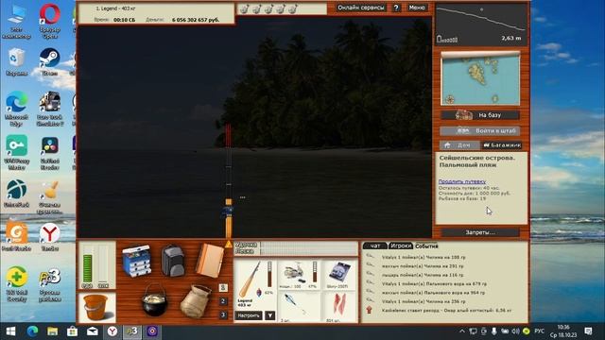Open the Меню button
605x340 pixels.
(416, 8)
